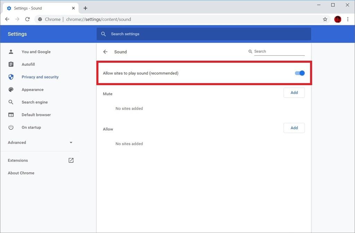This screenshot has width=355, height=233.
Task: Reload the settings page
Action: click(27, 19)
